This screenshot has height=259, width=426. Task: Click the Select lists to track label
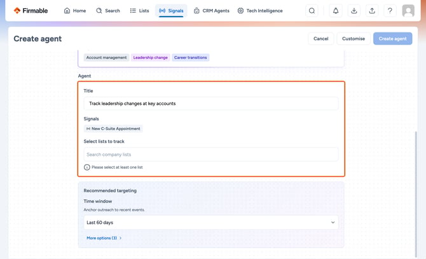(104, 141)
